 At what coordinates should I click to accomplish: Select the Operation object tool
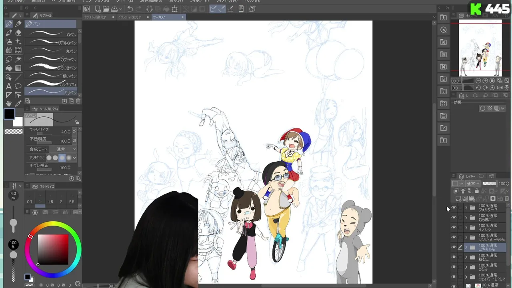click(9, 77)
